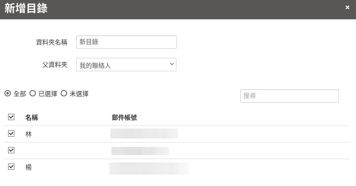The height and width of the screenshot is (186, 356).
Task: Deselect the checkbox beside contact 楊
Action: [11, 167]
